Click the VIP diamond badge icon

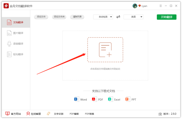click(x=140, y=6)
